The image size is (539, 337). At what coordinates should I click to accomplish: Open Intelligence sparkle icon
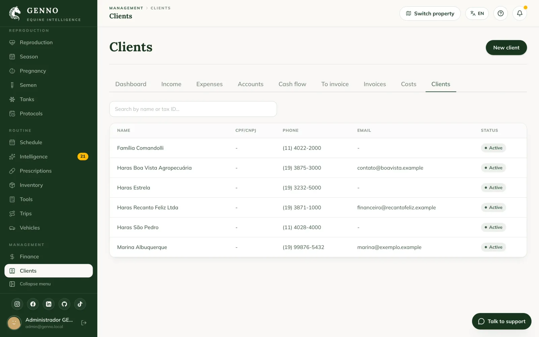(x=12, y=157)
